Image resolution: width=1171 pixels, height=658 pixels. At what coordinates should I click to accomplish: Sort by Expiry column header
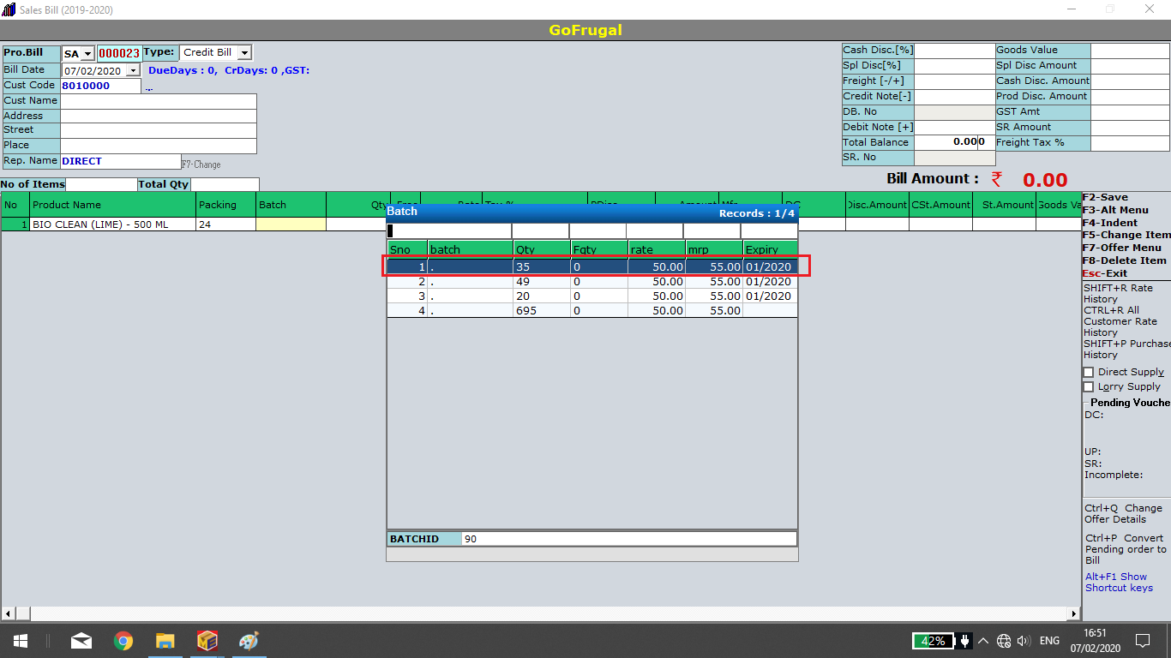point(770,249)
